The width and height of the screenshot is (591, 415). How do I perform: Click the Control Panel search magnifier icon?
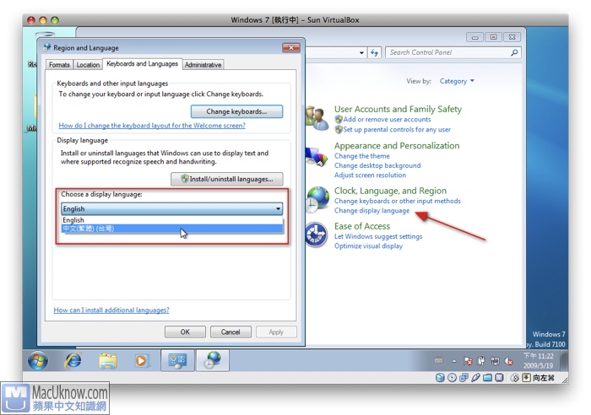coord(514,52)
